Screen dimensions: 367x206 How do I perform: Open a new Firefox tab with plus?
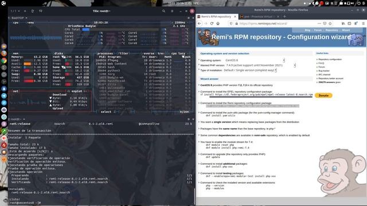pyautogui.click(x=284, y=17)
